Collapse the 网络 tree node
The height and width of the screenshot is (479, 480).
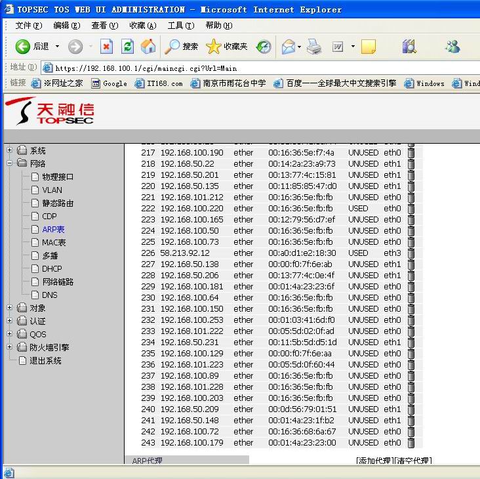coord(10,163)
